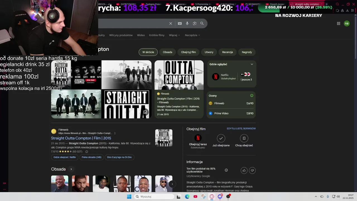Expand the Więcej search filter dropdown
357x201 pixels.
point(174,35)
